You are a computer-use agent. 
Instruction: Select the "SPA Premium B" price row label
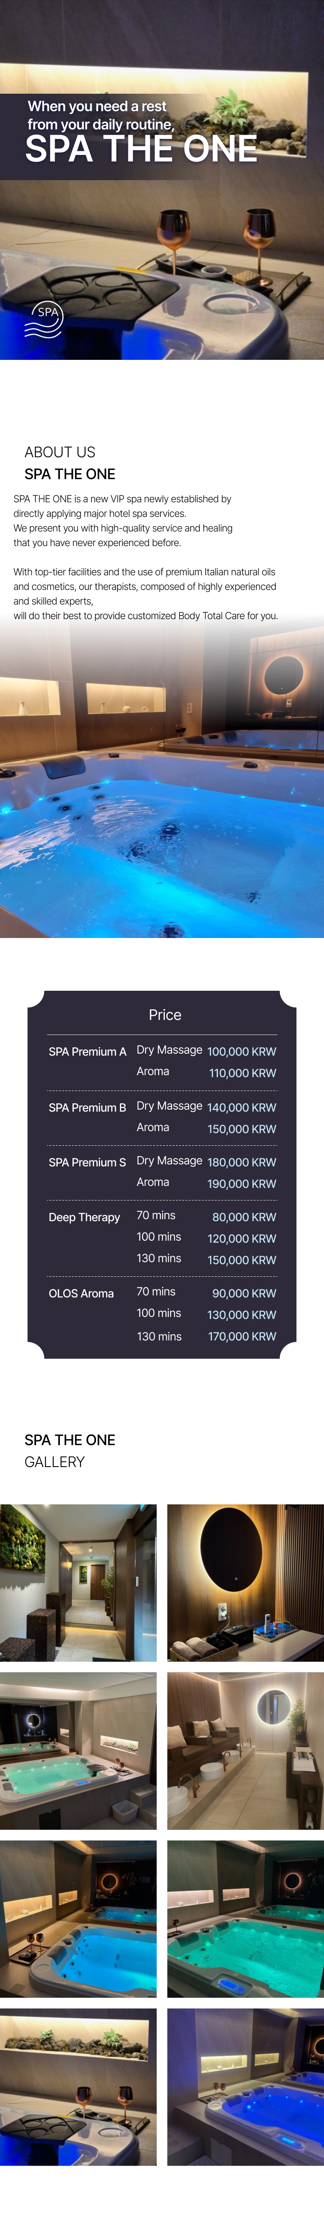[87, 1107]
